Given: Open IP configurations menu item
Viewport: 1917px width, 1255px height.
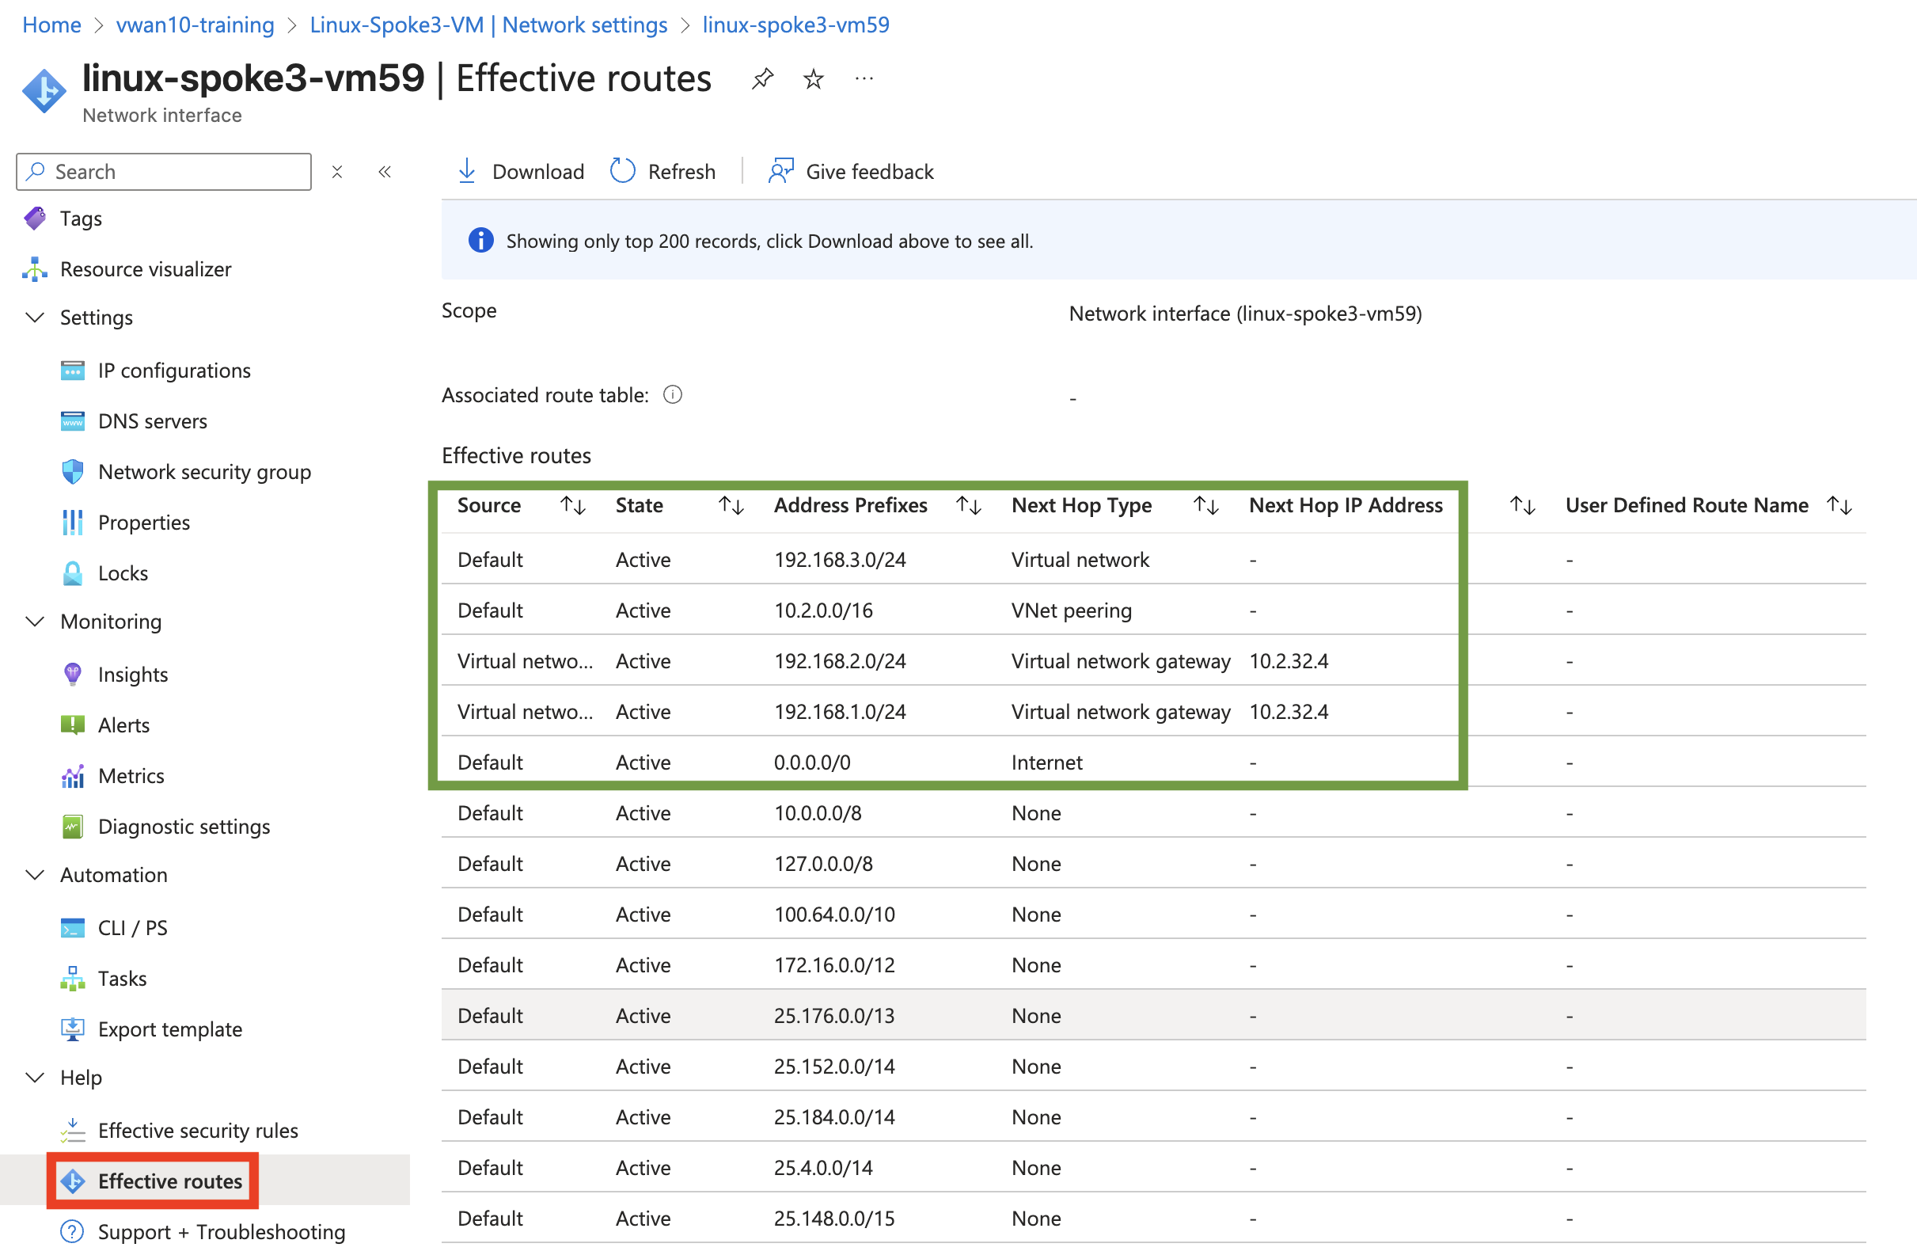Looking at the screenshot, I should [174, 371].
